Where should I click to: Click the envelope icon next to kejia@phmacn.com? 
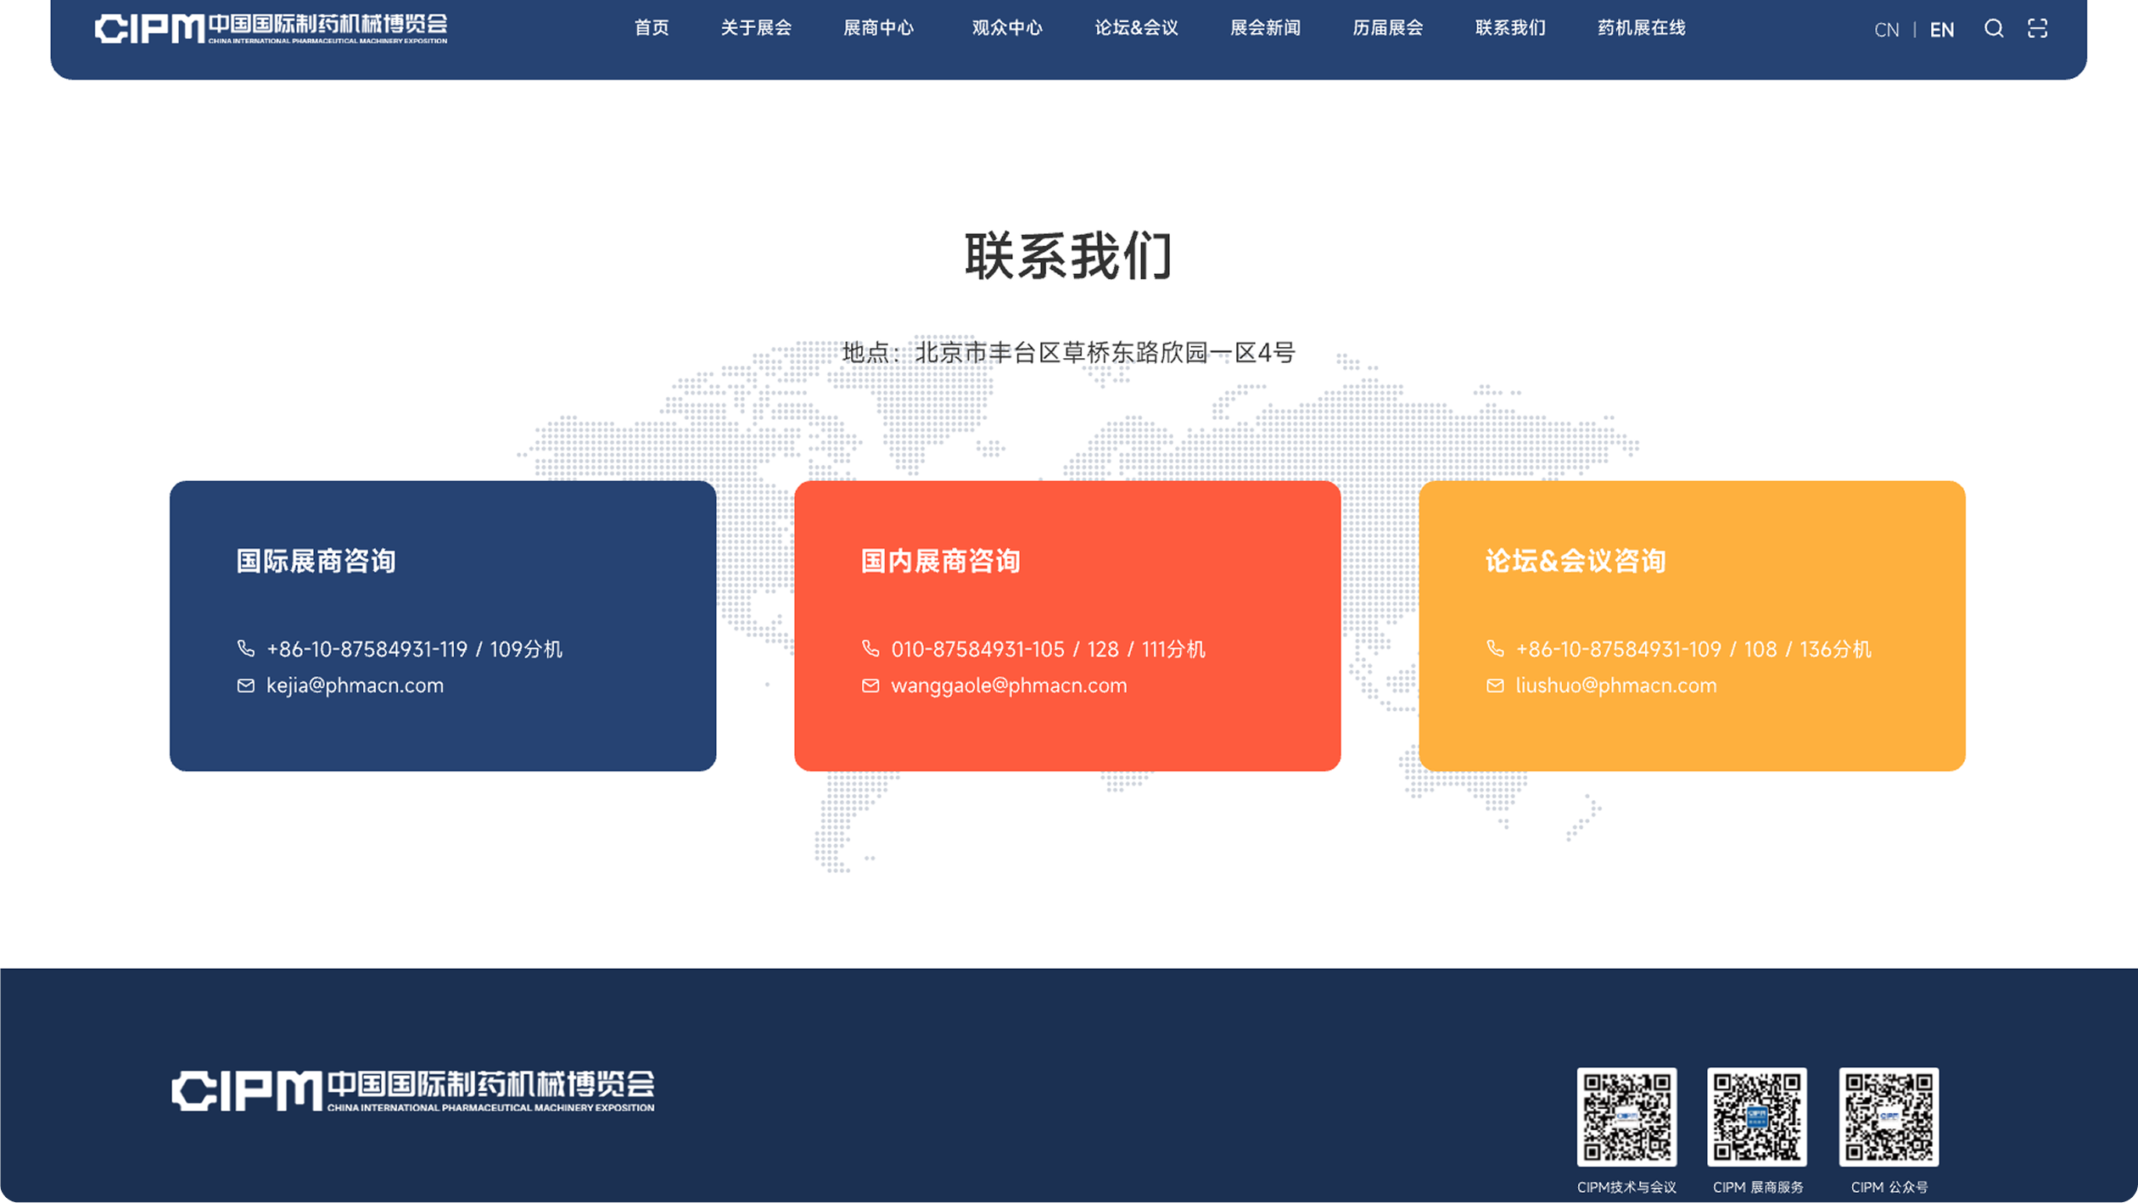(x=246, y=685)
